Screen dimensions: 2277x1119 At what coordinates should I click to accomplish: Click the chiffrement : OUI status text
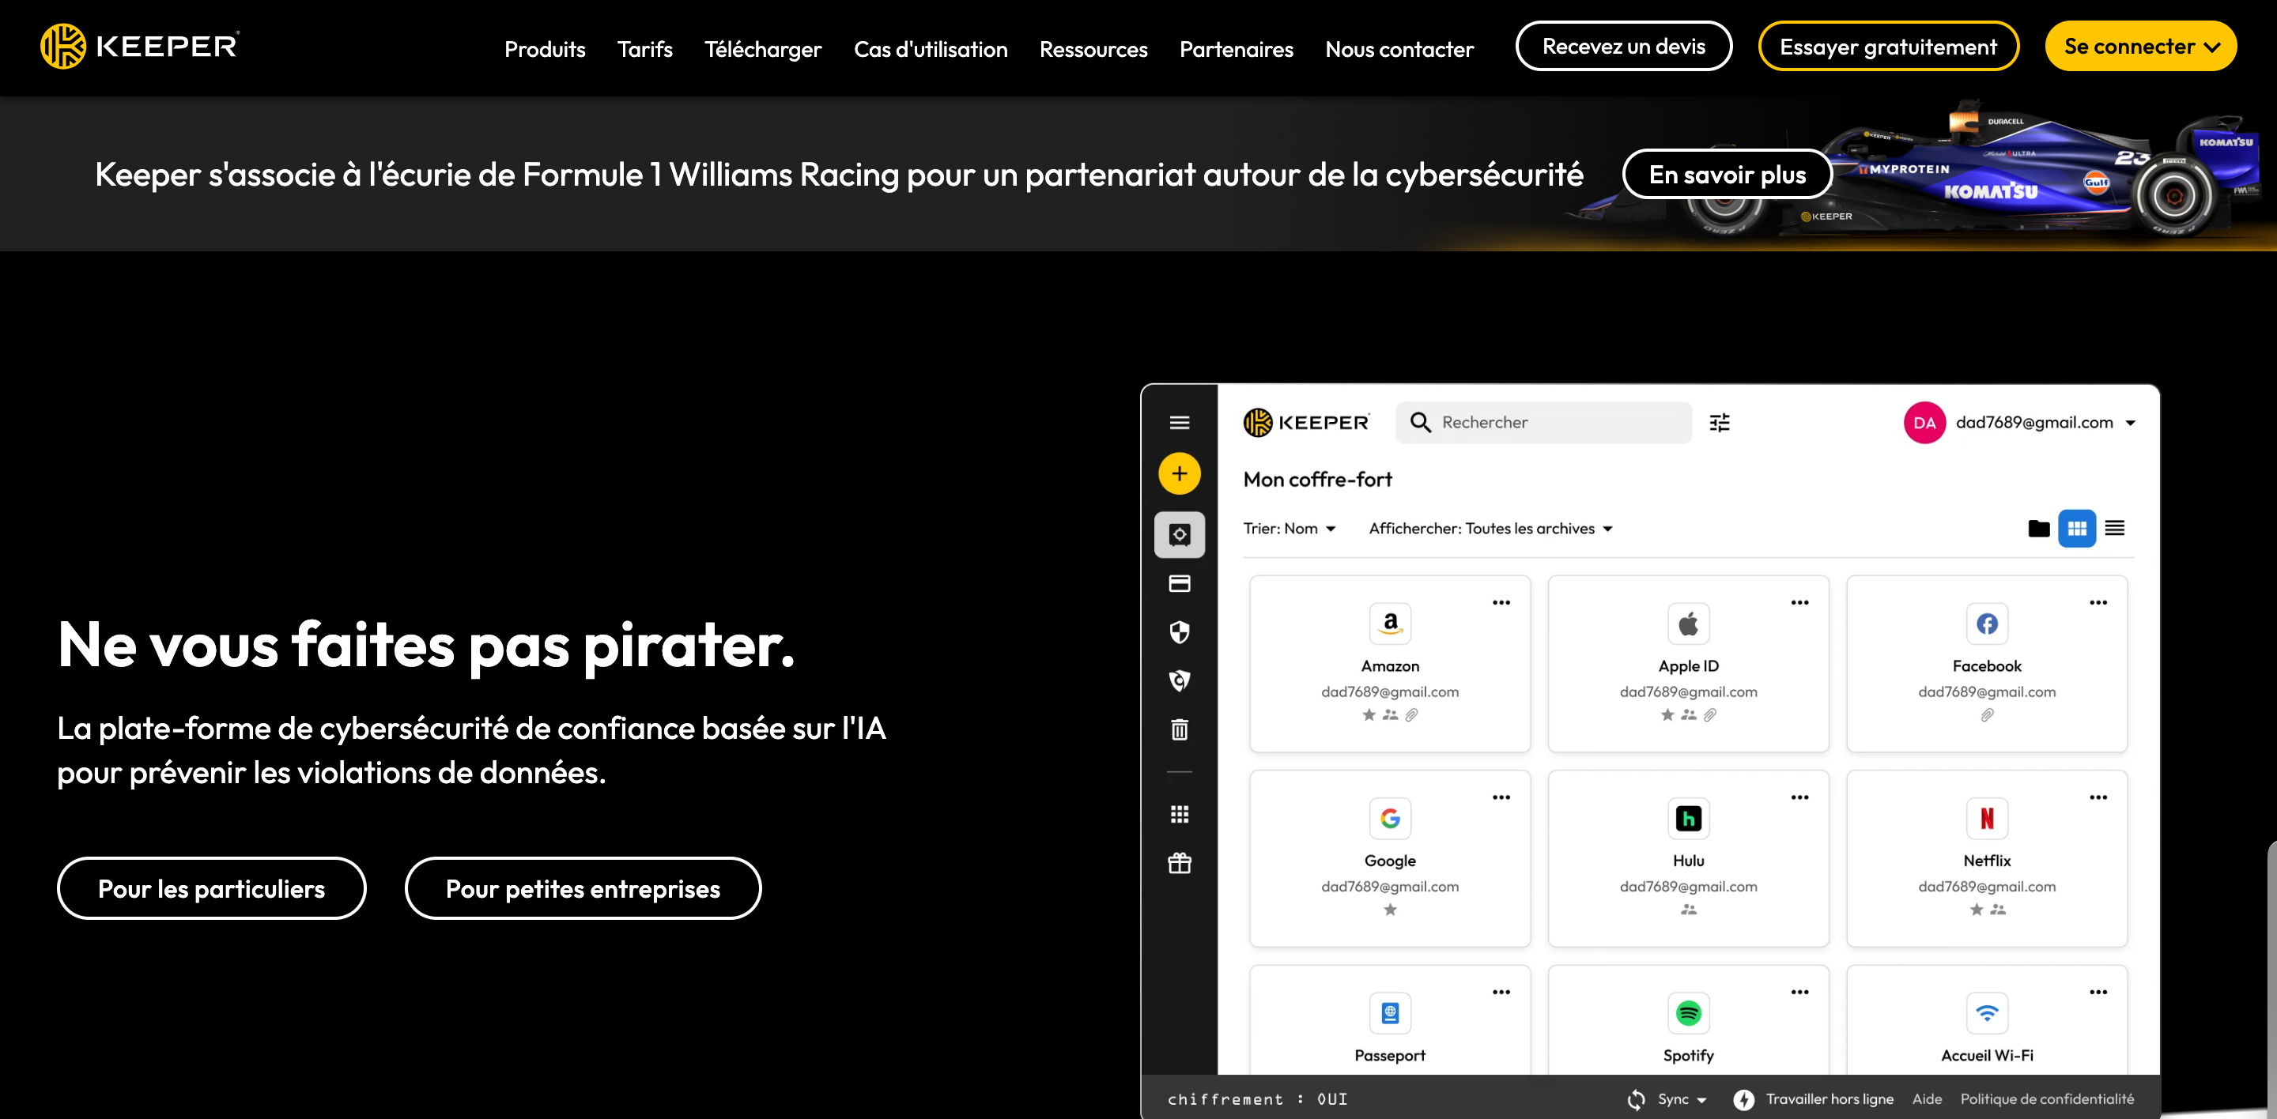point(1257,1099)
